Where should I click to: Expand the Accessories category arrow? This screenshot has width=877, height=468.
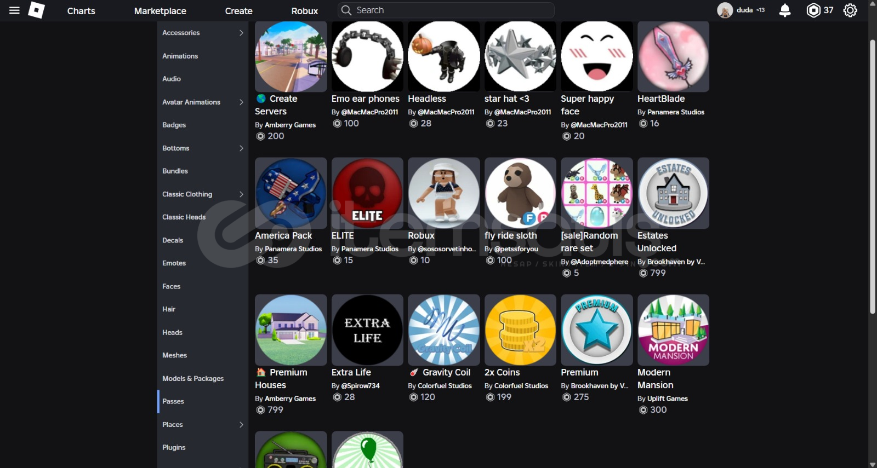coord(241,33)
